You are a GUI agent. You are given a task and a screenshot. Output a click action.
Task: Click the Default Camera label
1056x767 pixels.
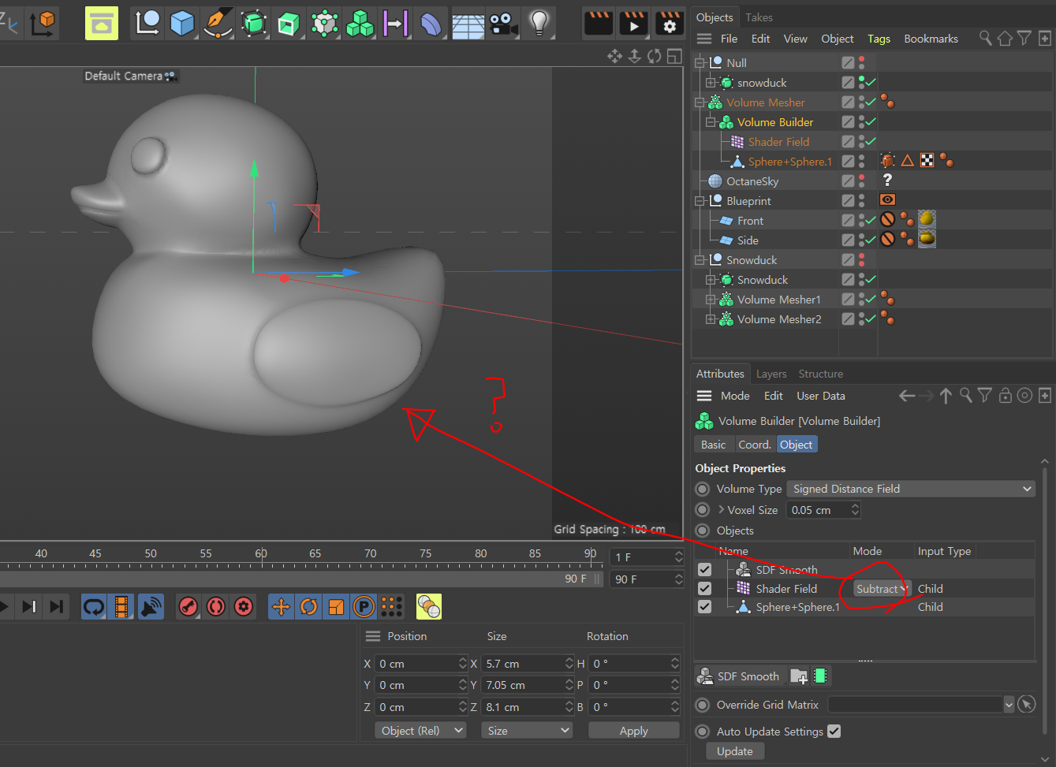pos(123,76)
